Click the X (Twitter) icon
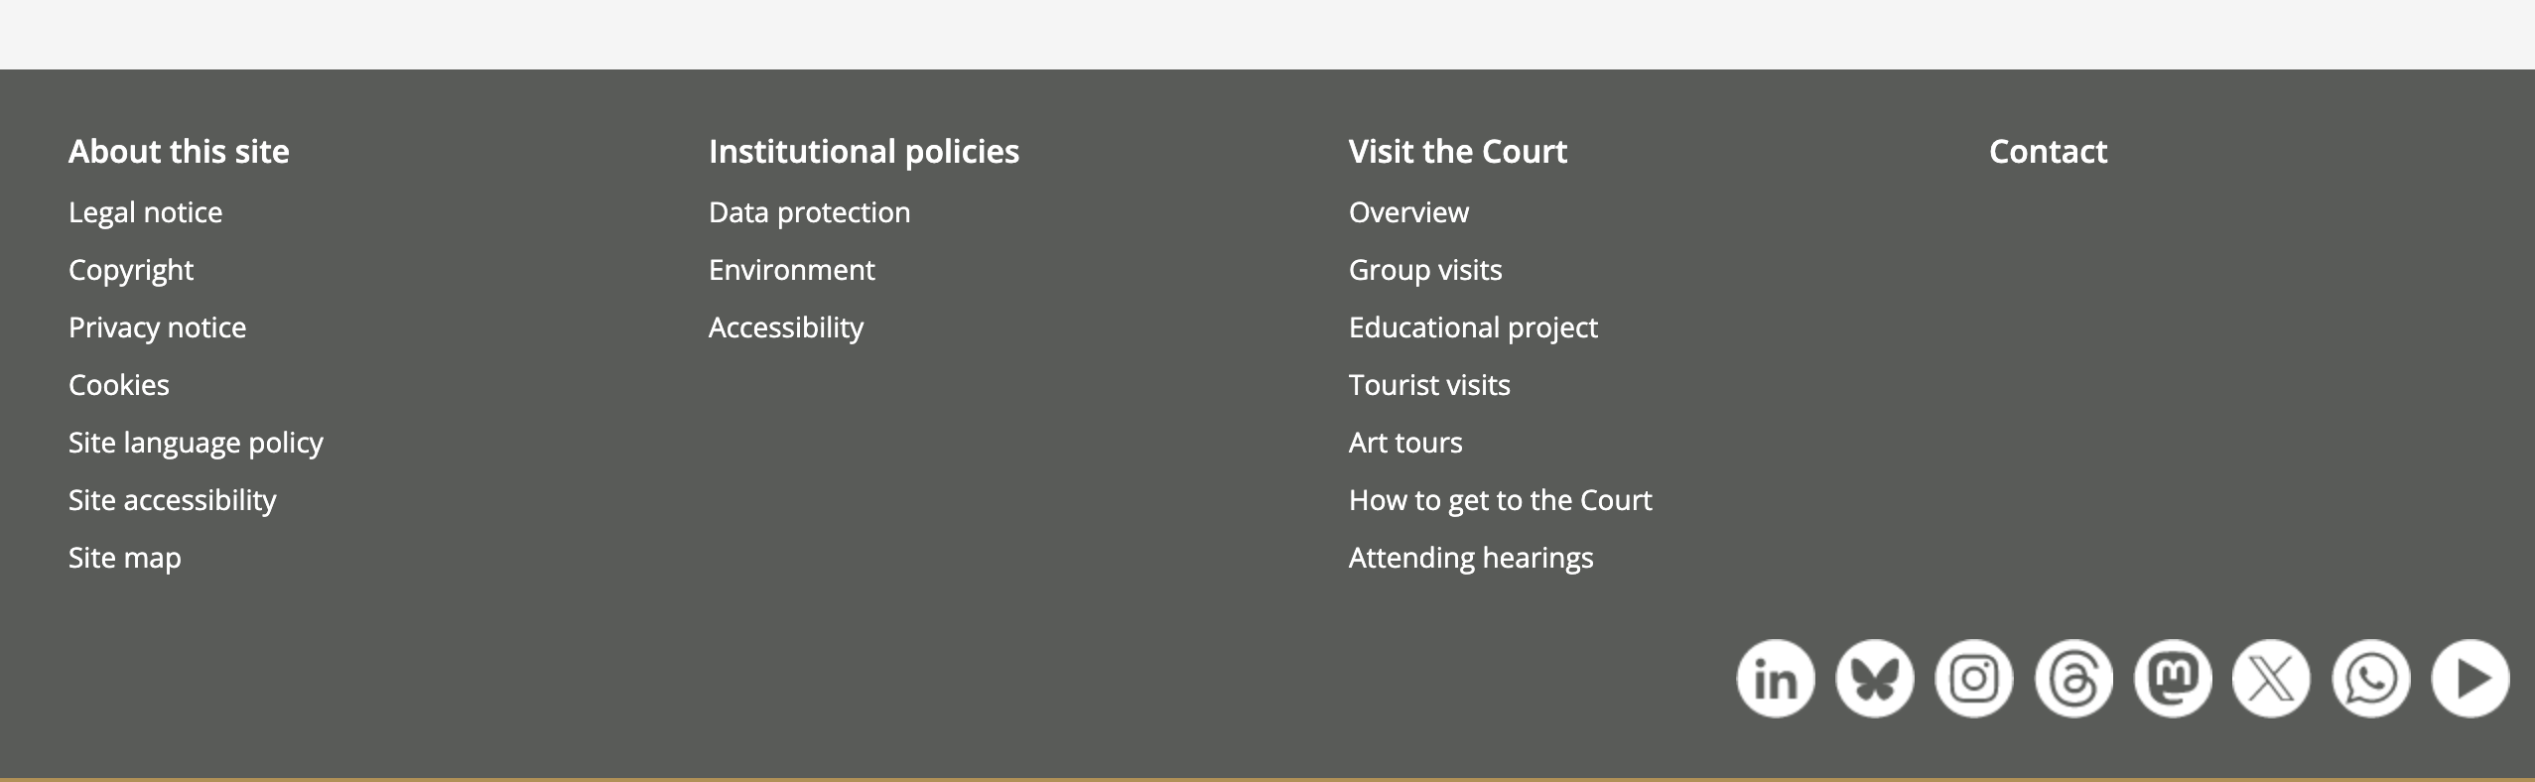 pos(2271,679)
